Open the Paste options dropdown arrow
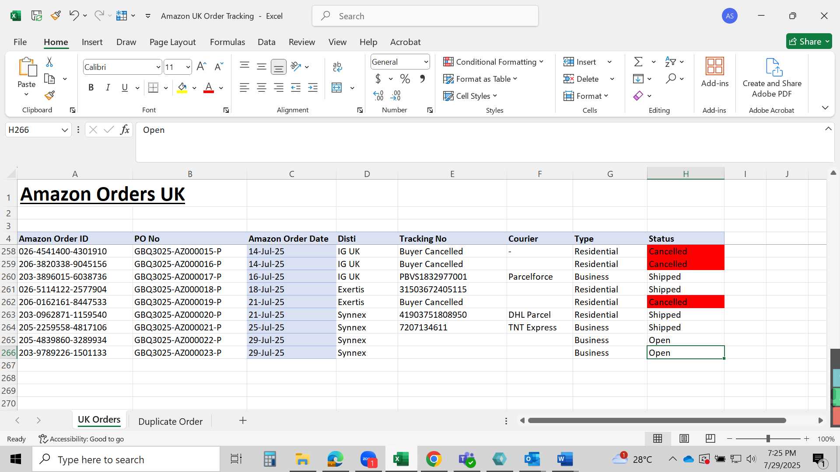This screenshot has height=472, width=840. click(26, 94)
